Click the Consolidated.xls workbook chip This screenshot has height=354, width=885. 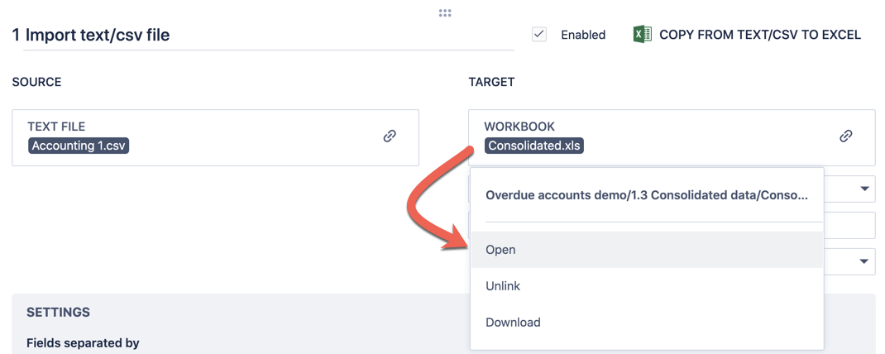point(534,146)
